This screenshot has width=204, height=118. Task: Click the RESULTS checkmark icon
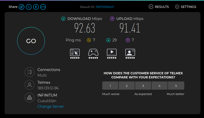(x=151, y=7)
